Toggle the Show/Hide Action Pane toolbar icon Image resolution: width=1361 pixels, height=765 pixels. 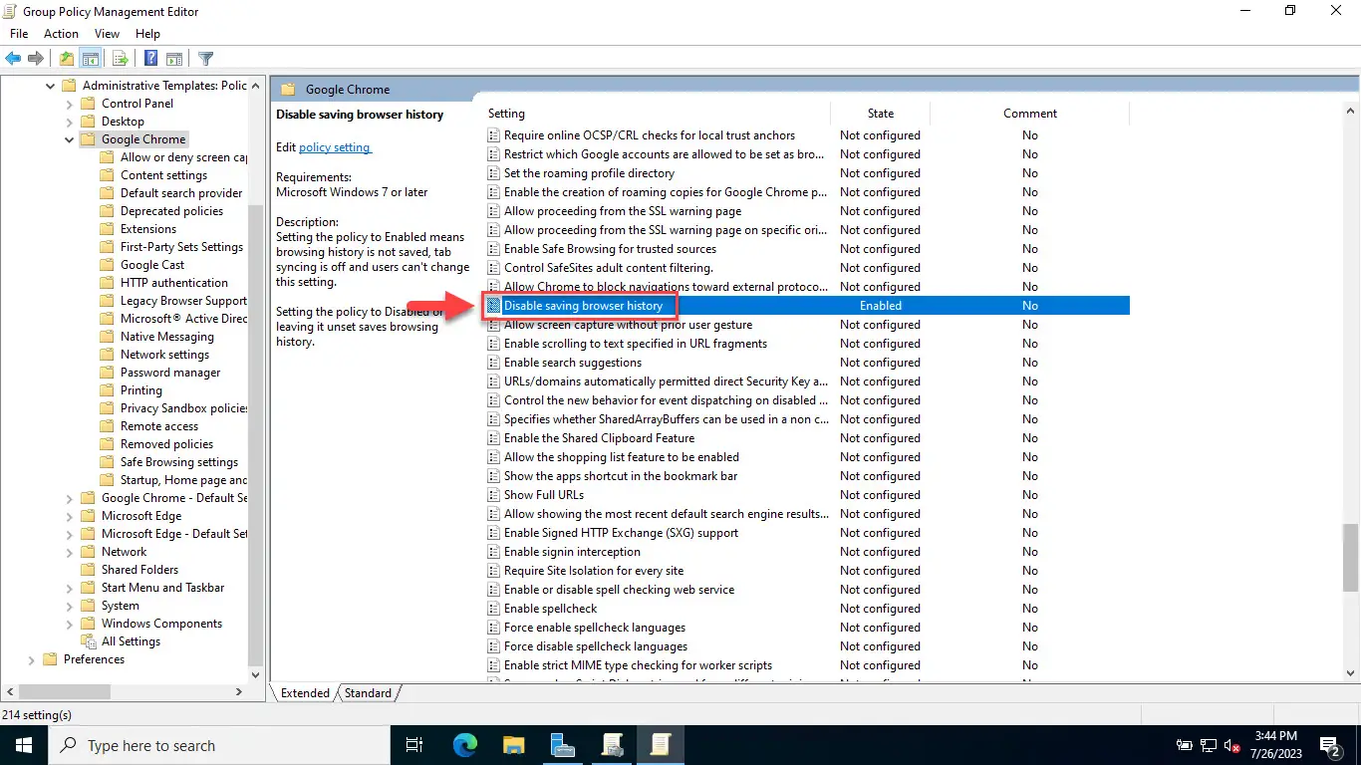coord(174,59)
